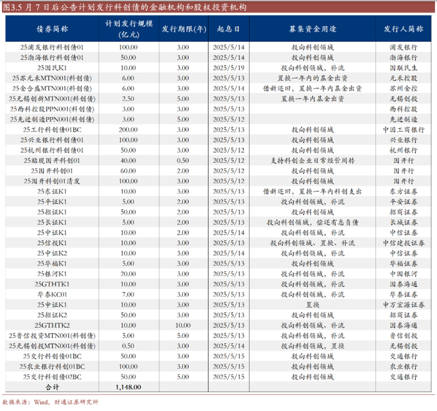Screen dimensions: 437x411
Task: Select the 25渤海银行科创债01 cell
Action: 52,57
